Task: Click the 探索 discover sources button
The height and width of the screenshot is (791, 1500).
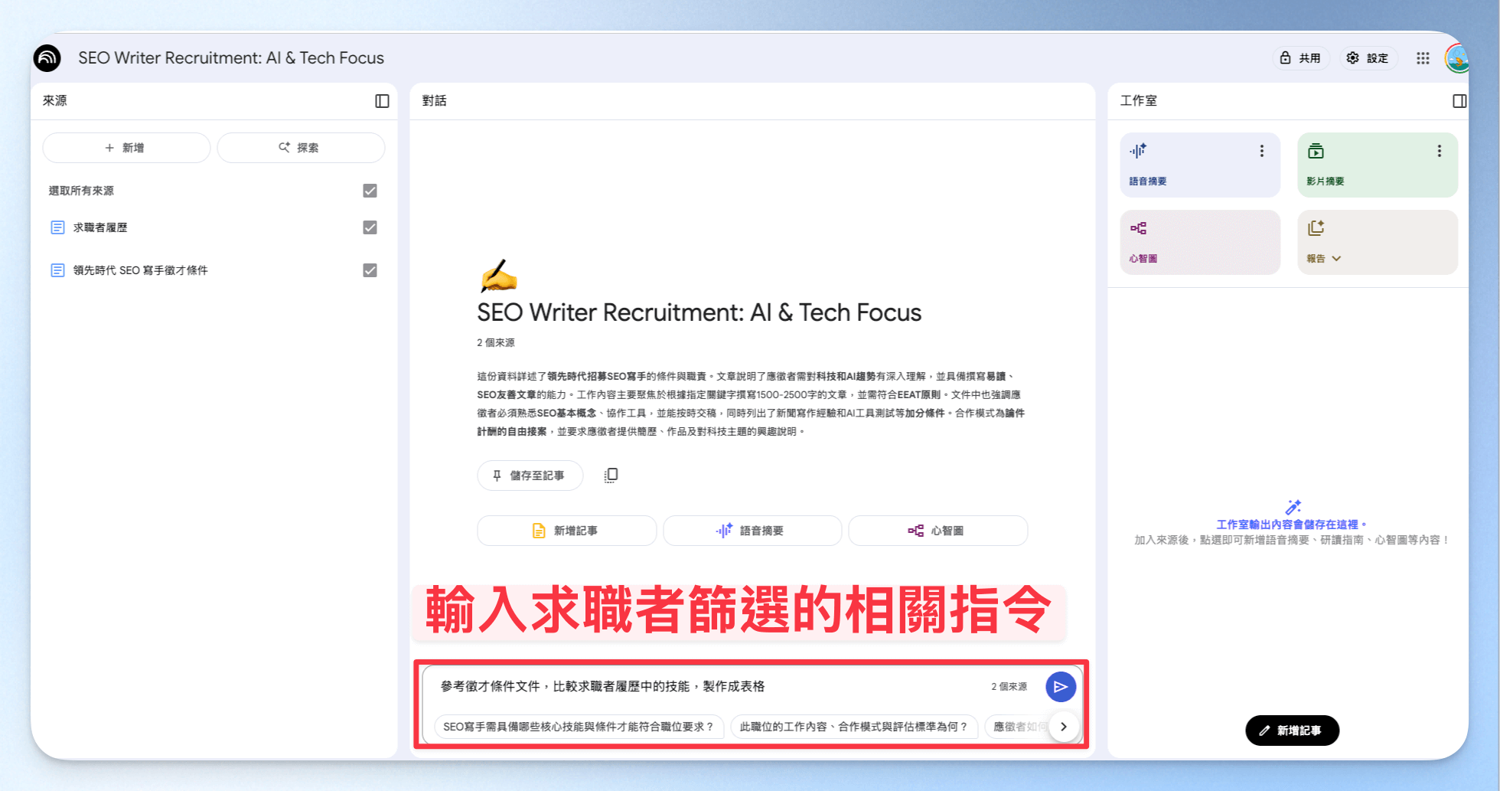Action: [x=301, y=148]
